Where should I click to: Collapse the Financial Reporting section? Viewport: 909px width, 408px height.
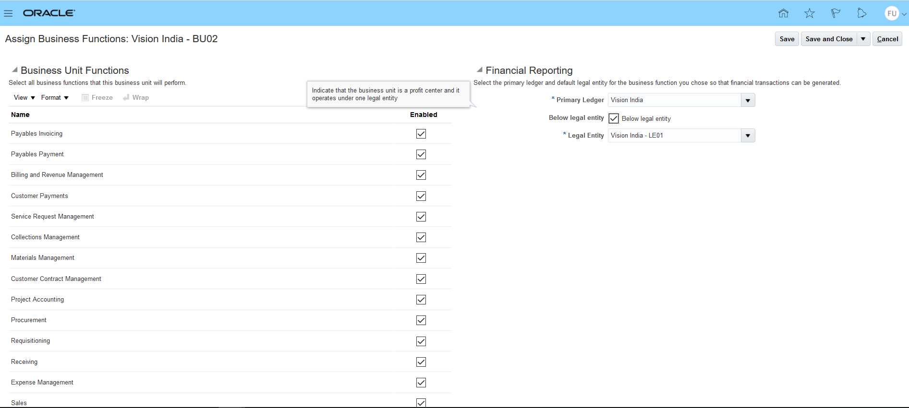[x=479, y=70]
